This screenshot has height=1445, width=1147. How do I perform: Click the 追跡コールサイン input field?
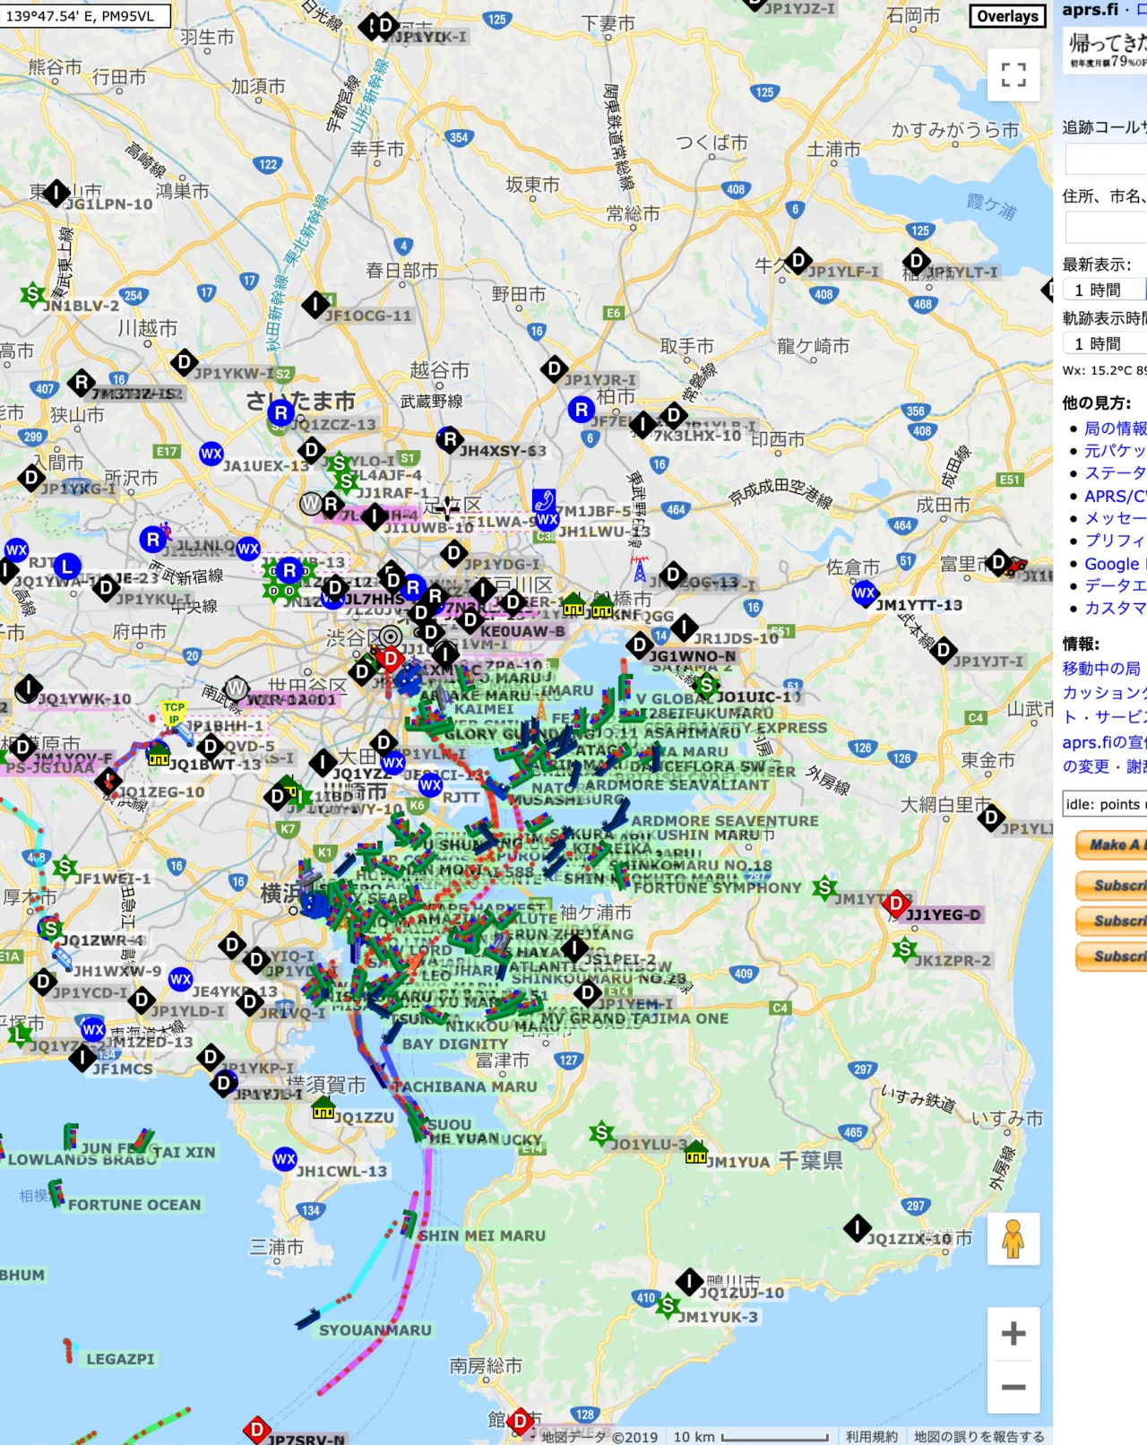coord(1107,159)
